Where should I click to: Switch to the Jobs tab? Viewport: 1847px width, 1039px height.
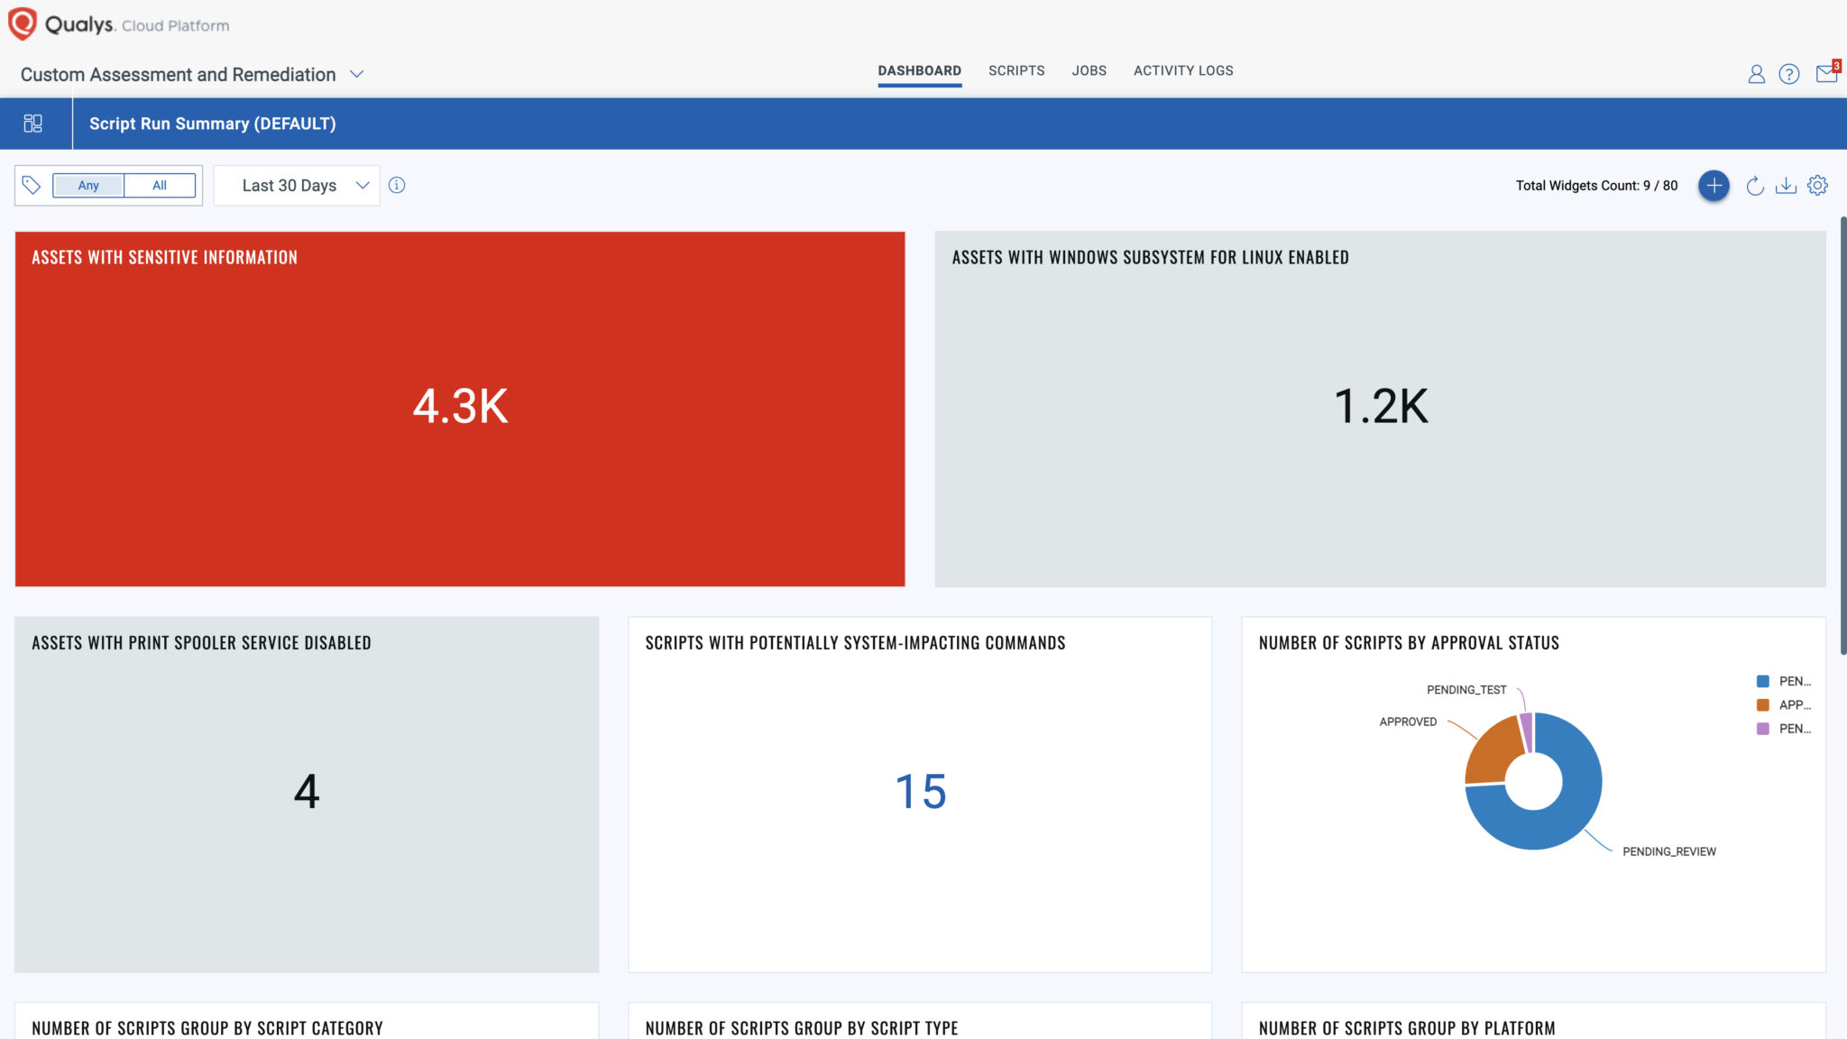pyautogui.click(x=1089, y=70)
